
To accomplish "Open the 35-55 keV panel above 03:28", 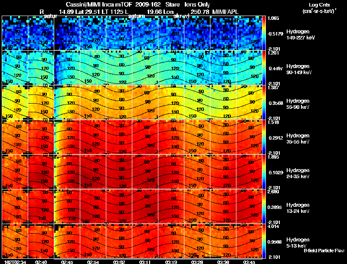I will coord(197,137).
